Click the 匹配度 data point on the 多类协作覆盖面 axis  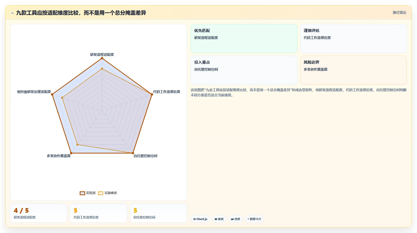point(71,153)
